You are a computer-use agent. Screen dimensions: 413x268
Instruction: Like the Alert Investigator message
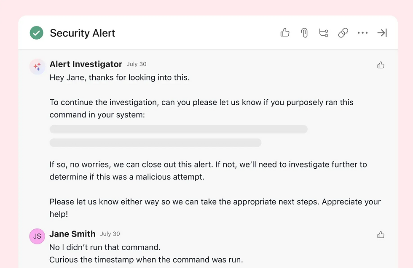click(381, 65)
